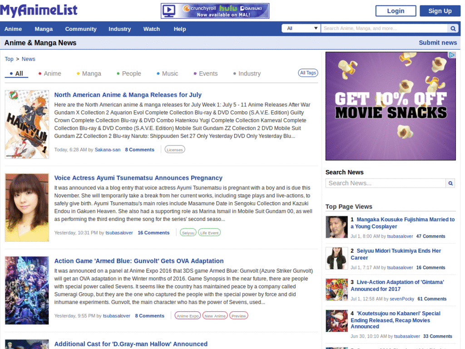The height and width of the screenshot is (349, 465).
Task: Click tsubasalover author on Gunvolt article
Action: click(117, 316)
